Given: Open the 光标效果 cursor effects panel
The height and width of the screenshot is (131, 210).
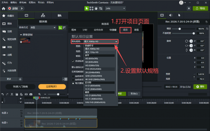Looking at the screenshot, I should (9, 71).
